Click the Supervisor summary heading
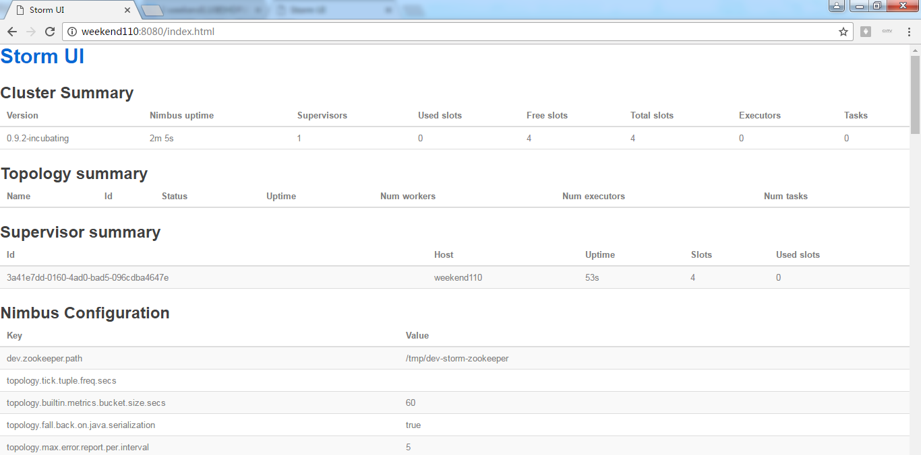921x455 pixels. tap(80, 232)
